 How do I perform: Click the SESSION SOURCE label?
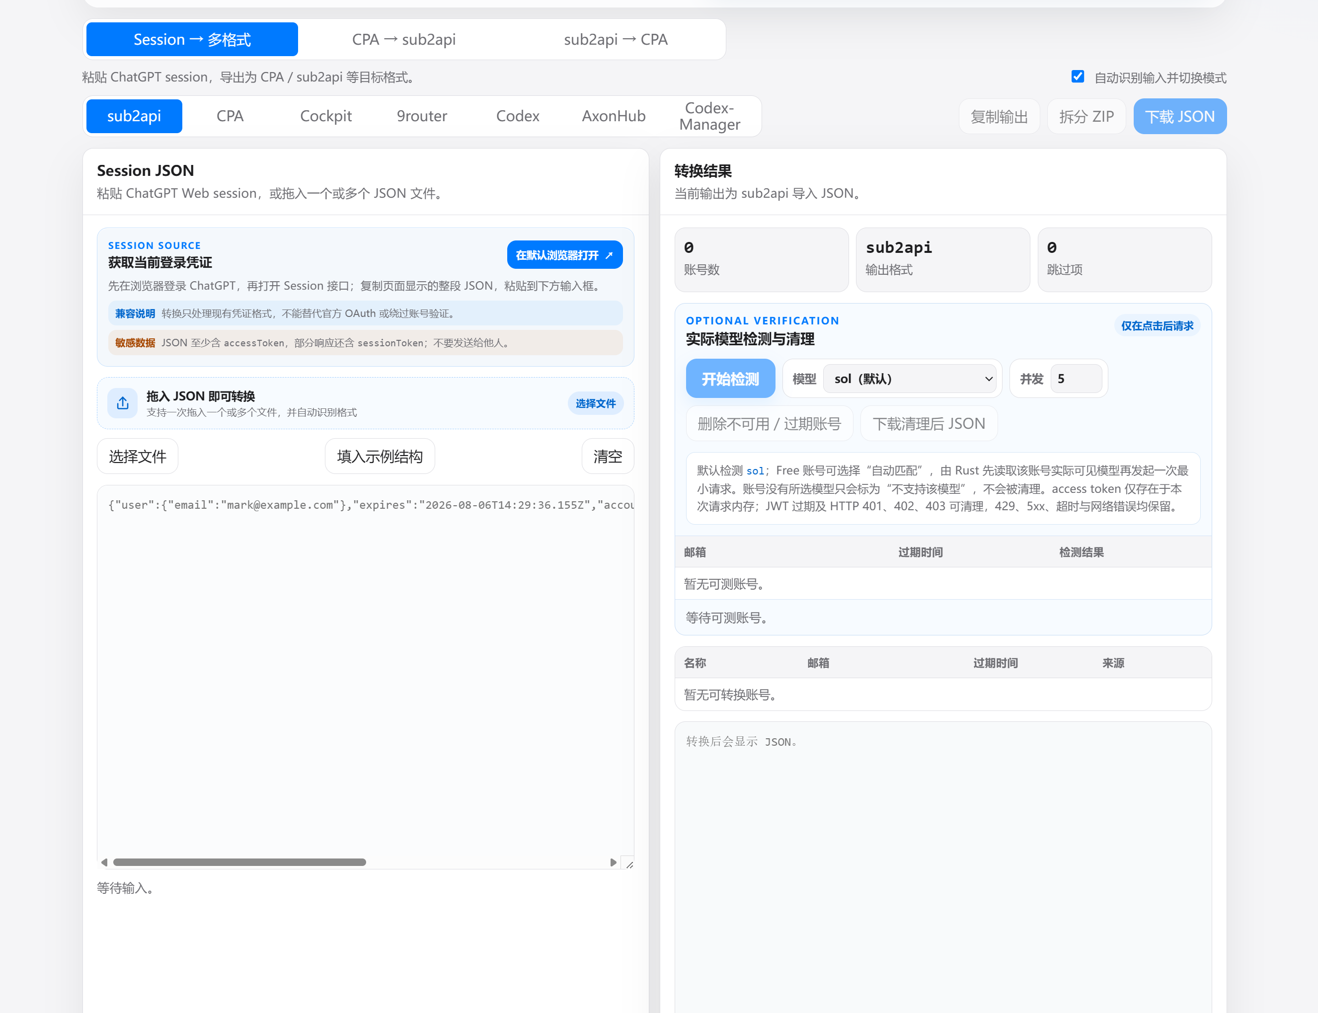(155, 245)
